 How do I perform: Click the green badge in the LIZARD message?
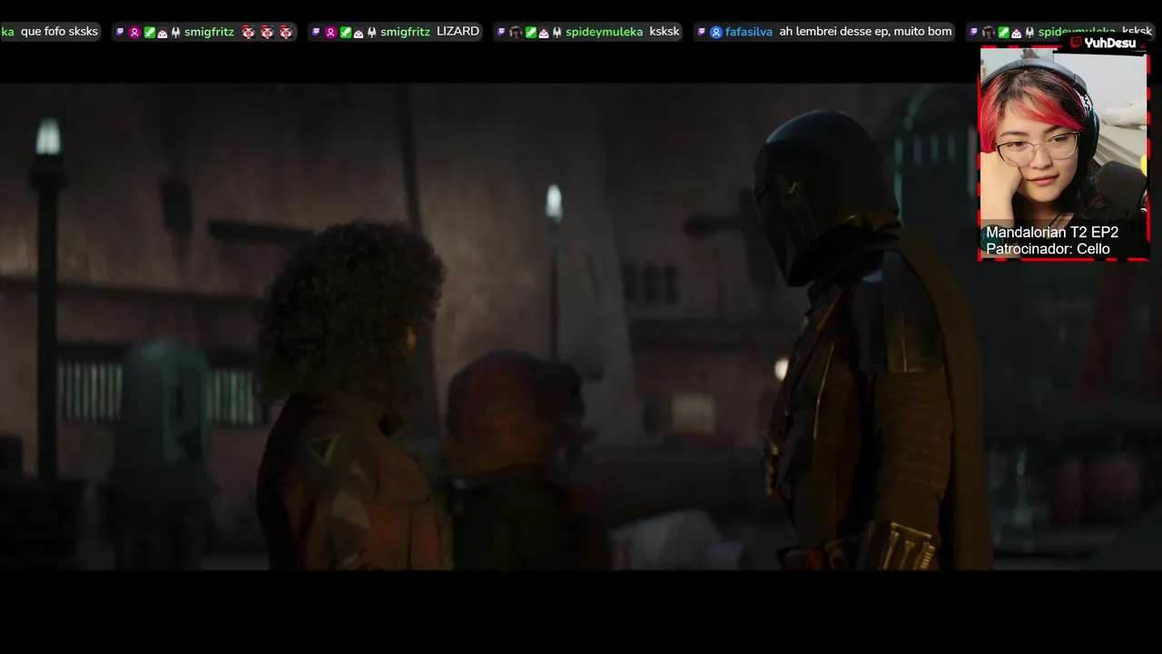click(x=345, y=33)
